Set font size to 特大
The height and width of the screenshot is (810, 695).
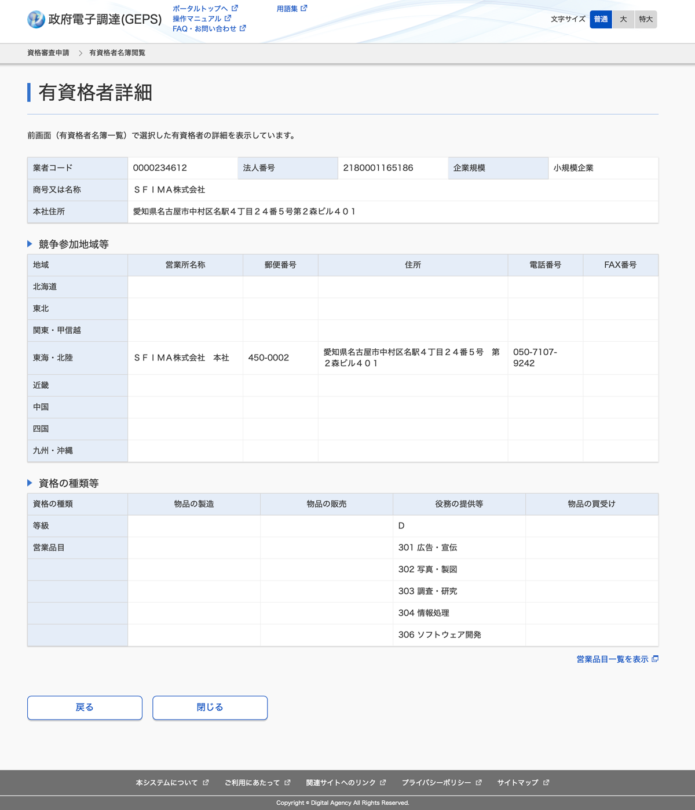pyautogui.click(x=646, y=19)
